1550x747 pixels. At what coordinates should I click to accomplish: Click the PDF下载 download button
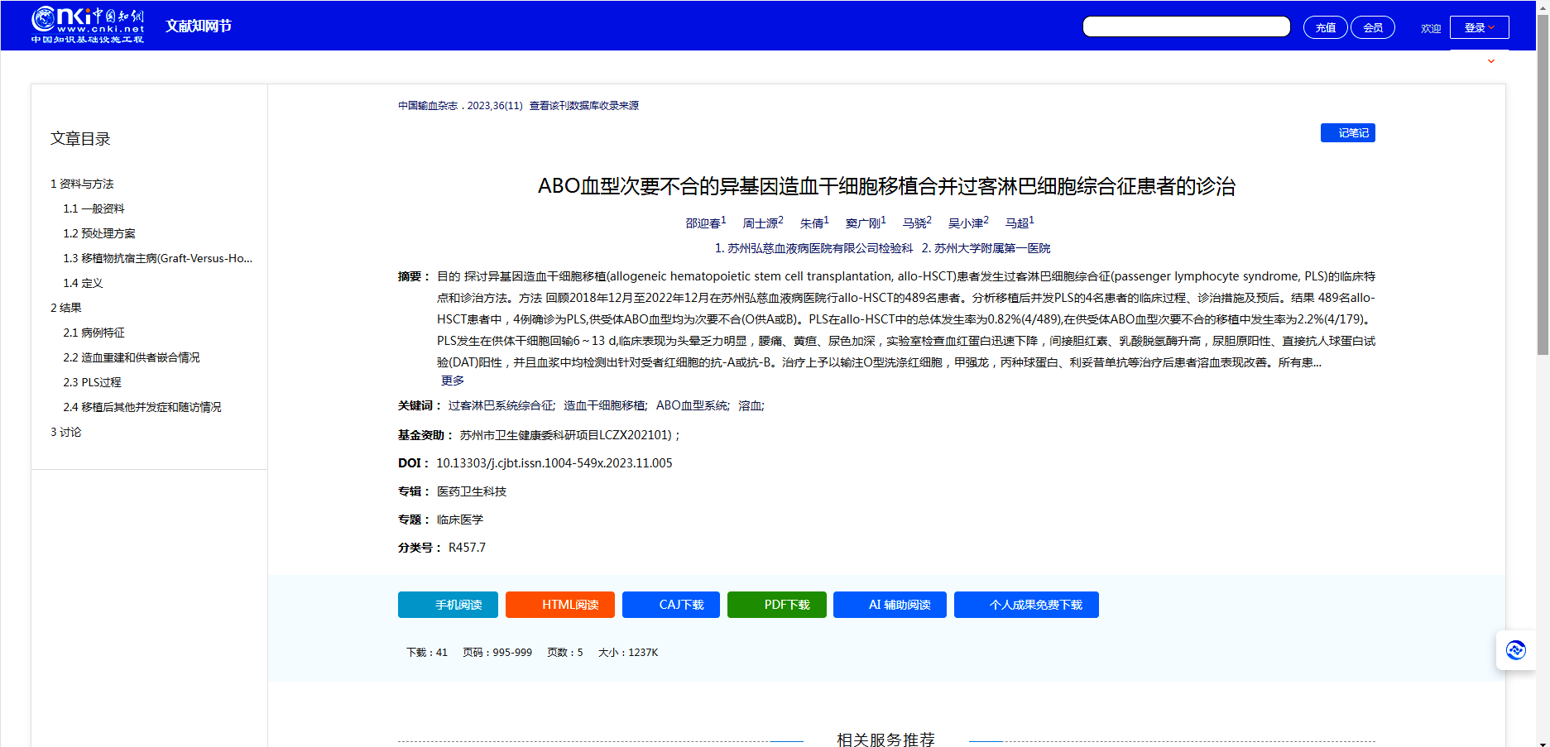tap(777, 605)
